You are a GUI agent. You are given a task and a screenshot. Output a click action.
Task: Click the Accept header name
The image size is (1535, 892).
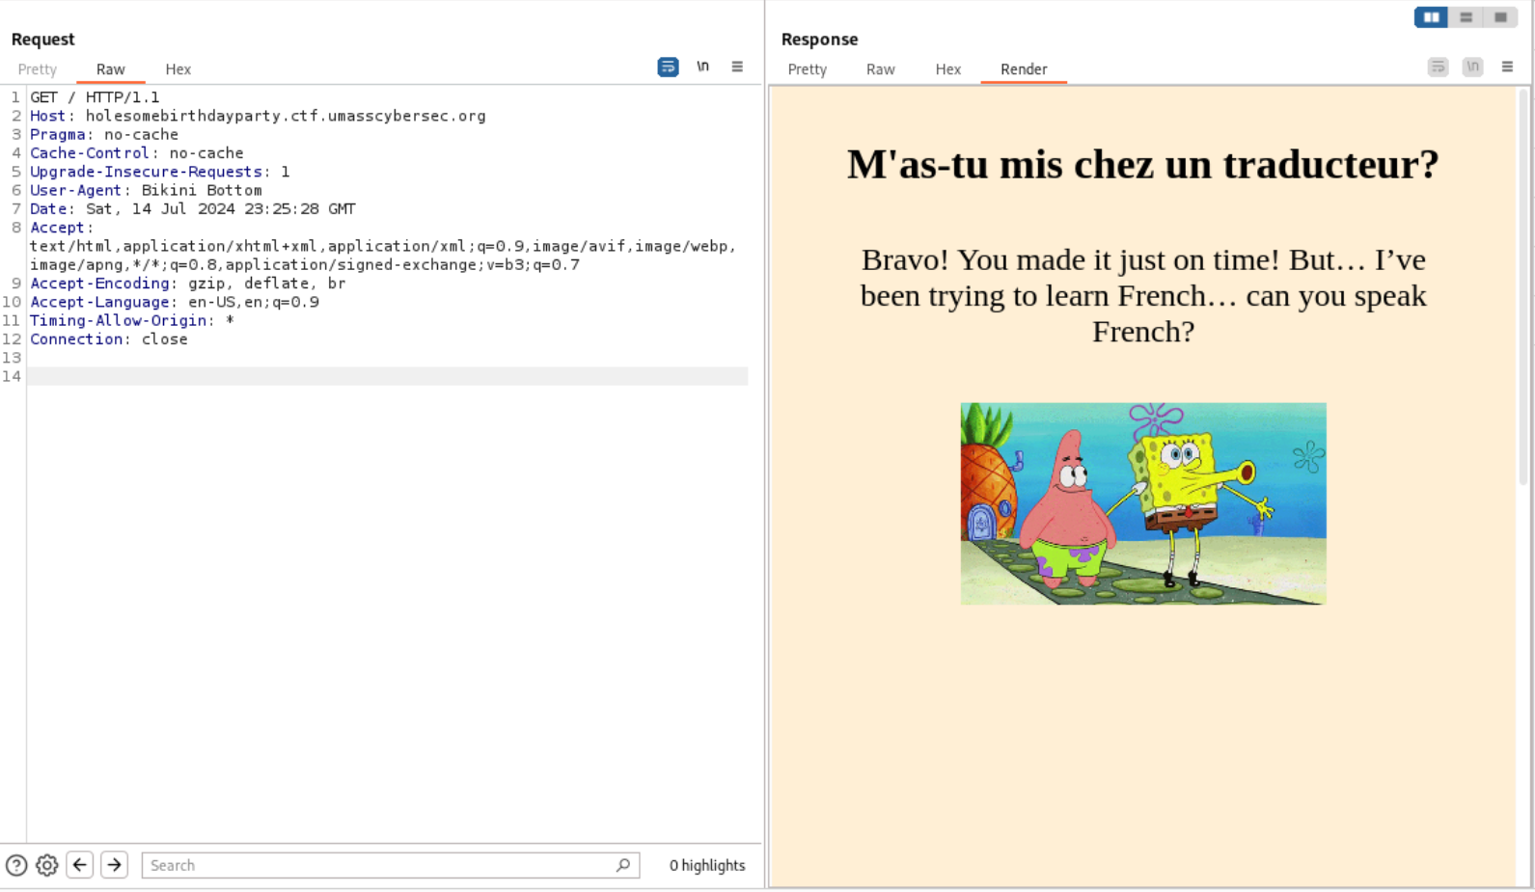pos(58,228)
